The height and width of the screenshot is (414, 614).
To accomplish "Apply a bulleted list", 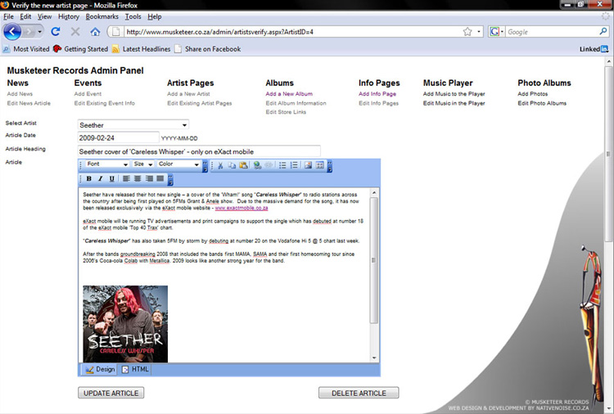I will pyautogui.click(x=282, y=165).
